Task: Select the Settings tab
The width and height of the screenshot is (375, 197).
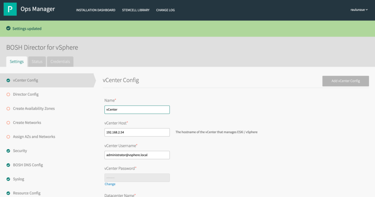Action: [x=17, y=62]
